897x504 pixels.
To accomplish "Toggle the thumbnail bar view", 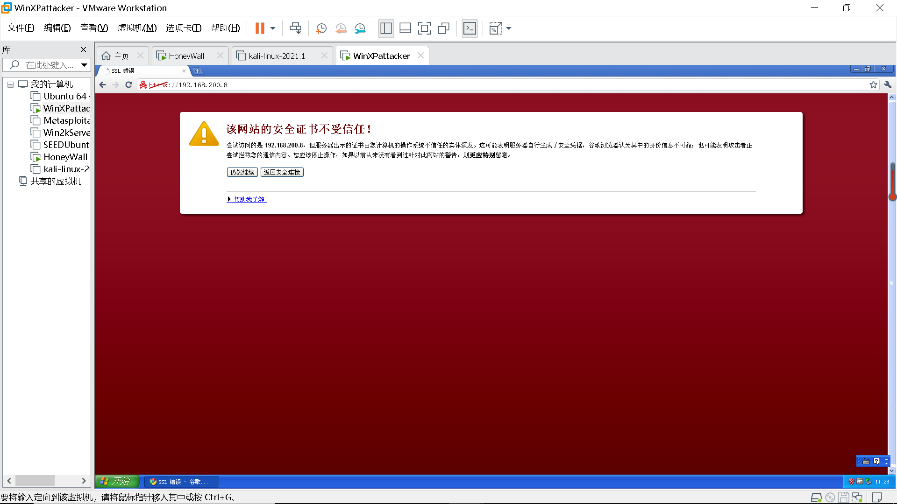I will (x=405, y=28).
